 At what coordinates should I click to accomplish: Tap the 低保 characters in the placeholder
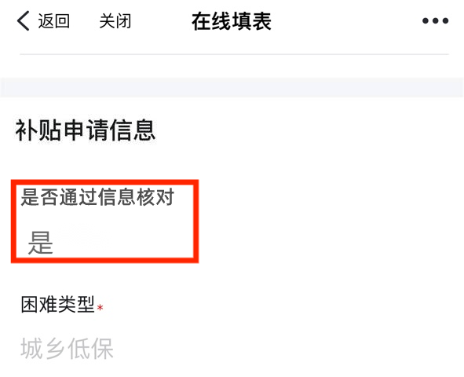(90, 349)
